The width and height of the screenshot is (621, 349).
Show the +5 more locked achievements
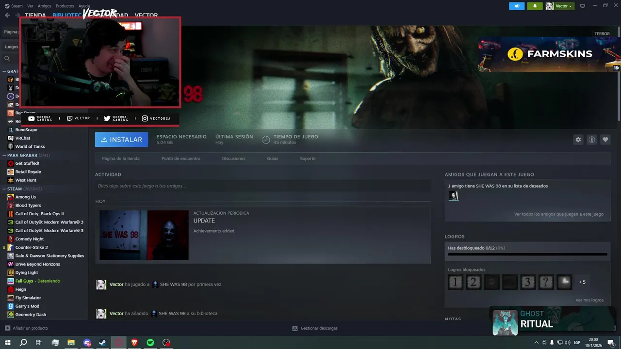click(x=582, y=282)
